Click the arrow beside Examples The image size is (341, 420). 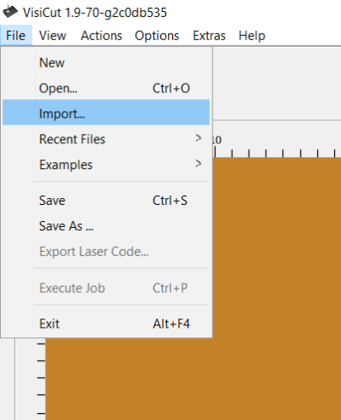tap(199, 163)
